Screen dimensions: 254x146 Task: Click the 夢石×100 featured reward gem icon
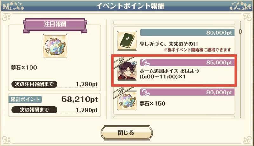[x=55, y=46]
